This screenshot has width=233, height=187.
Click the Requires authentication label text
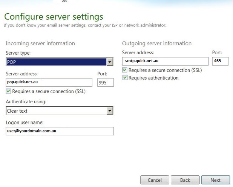click(x=153, y=78)
